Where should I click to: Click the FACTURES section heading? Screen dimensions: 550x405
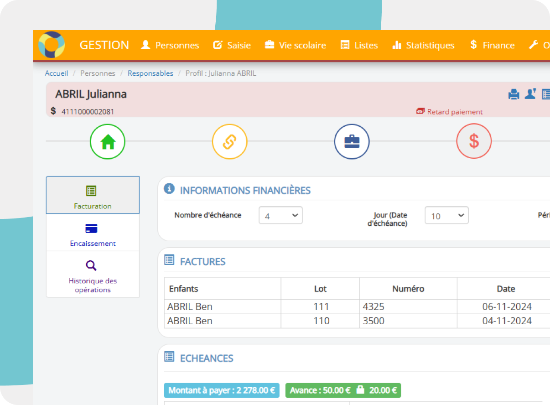pyautogui.click(x=203, y=262)
